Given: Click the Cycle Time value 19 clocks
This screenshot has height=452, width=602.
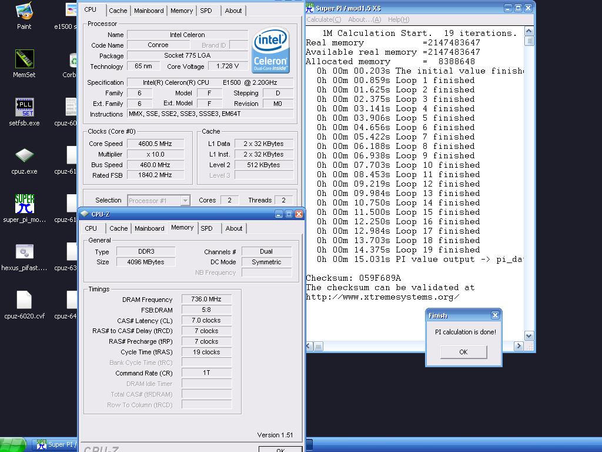Looking at the screenshot, I should click(x=206, y=352).
